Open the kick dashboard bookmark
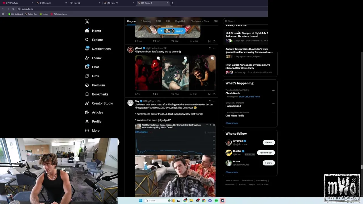The width and height of the screenshot is (363, 204). click(15, 14)
